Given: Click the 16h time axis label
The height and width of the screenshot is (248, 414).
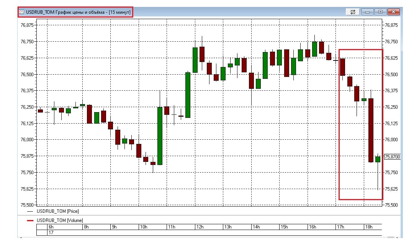Looking at the screenshot, I should click(313, 227).
